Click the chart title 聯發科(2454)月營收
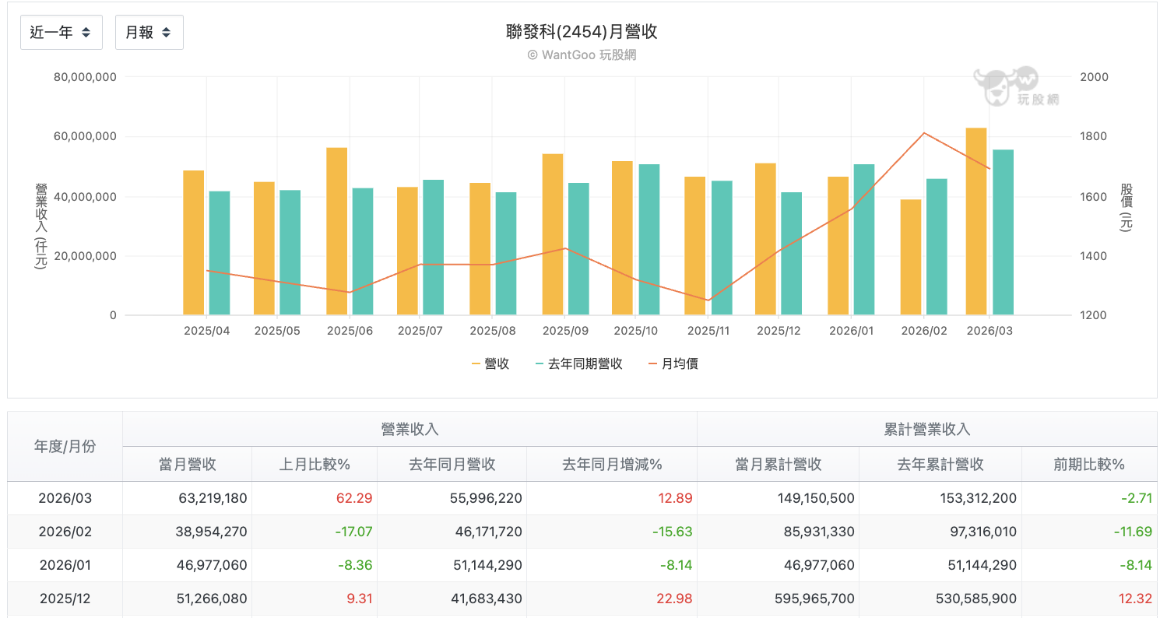The image size is (1160, 618). coord(582,32)
